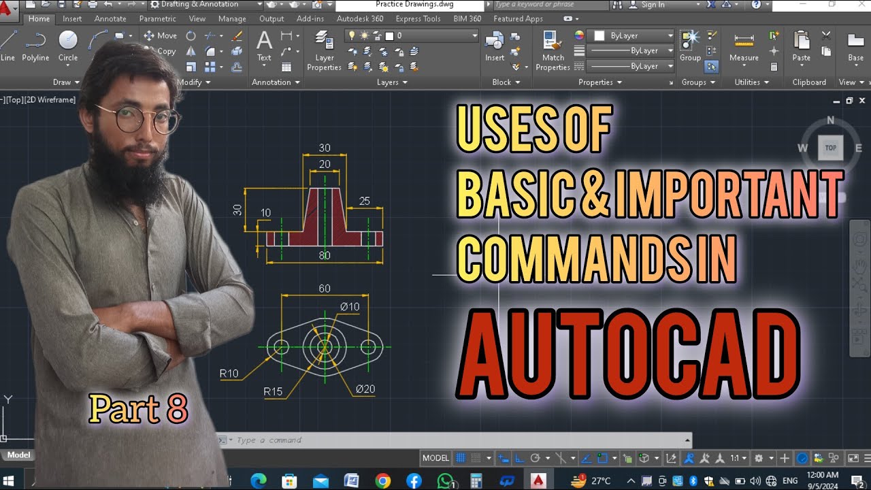Expand the Utilities panel
The width and height of the screenshot is (871, 490).
751,82
